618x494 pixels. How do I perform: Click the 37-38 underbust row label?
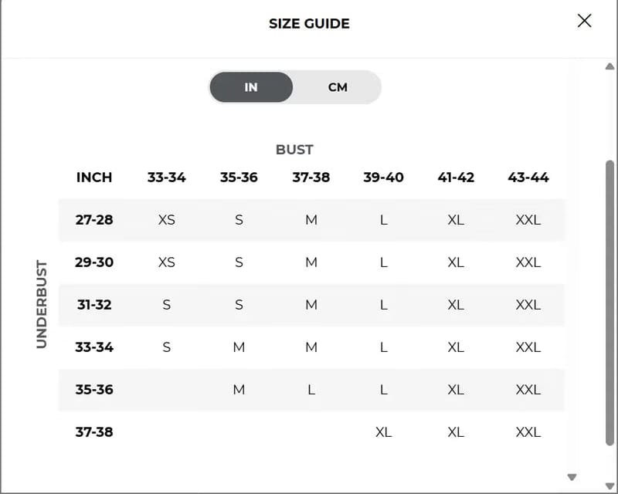tap(94, 432)
